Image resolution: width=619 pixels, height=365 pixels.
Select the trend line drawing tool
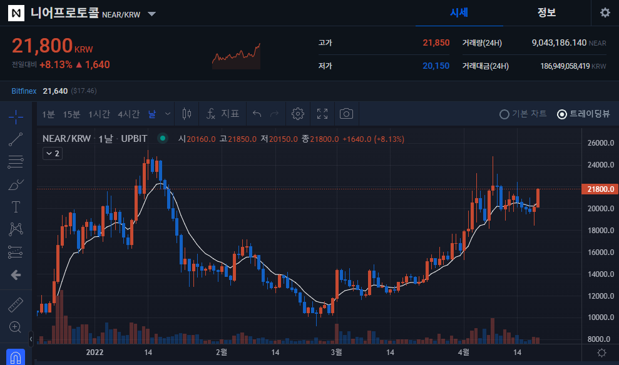pyautogui.click(x=16, y=139)
